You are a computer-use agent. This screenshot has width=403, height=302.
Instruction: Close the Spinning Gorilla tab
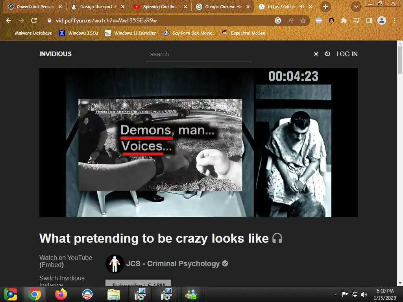coord(185,7)
